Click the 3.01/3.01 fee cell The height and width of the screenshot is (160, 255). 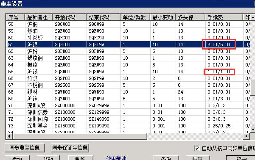tap(219, 99)
